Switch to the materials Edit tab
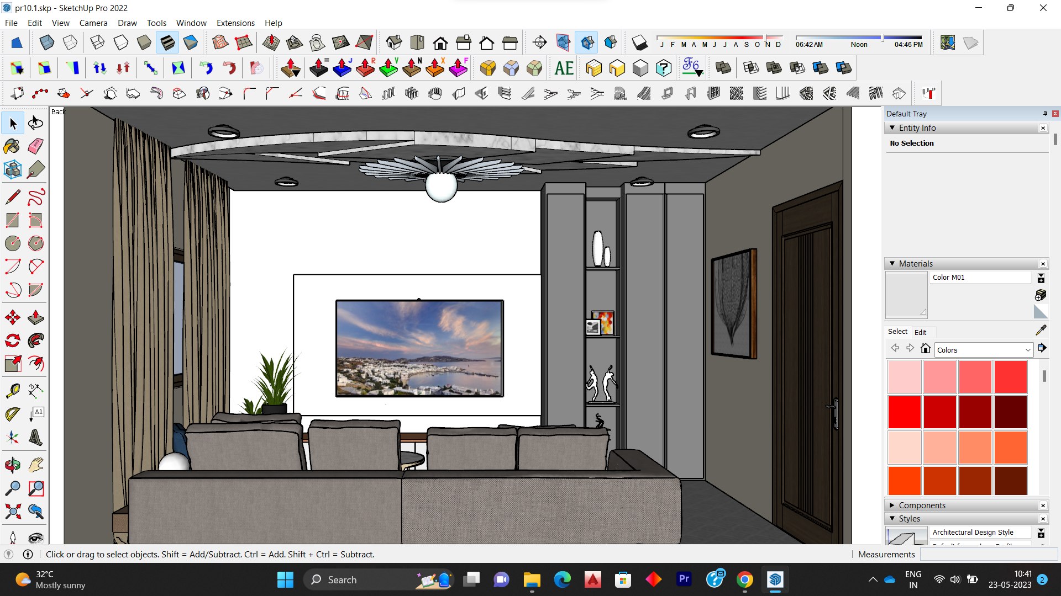Screen dimensions: 1061x596 tap(920, 332)
